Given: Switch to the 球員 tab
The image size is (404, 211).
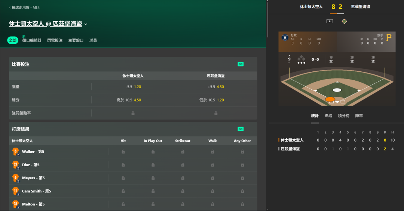Looking at the screenshot, I should tap(93, 40).
